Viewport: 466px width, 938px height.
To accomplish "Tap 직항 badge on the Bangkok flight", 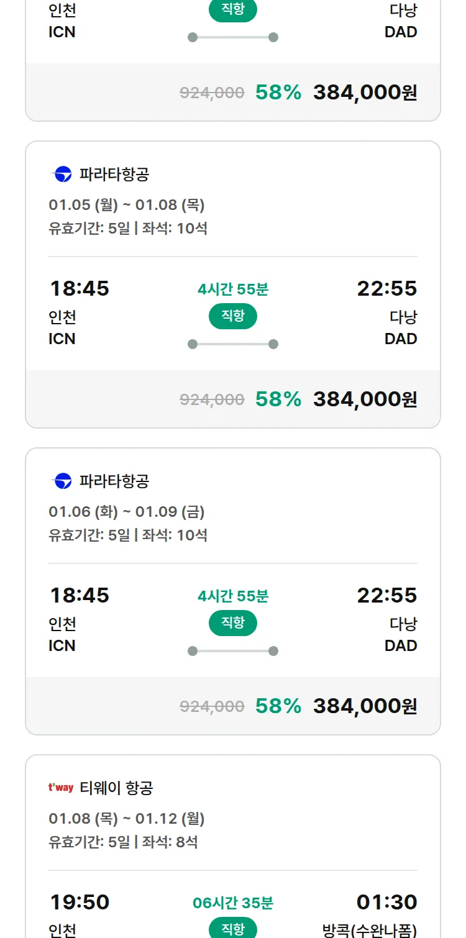I will [x=233, y=929].
